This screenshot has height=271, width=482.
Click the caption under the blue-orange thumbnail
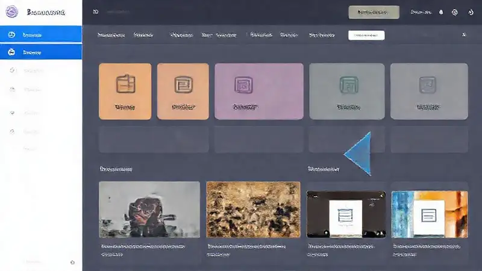(x=427, y=251)
